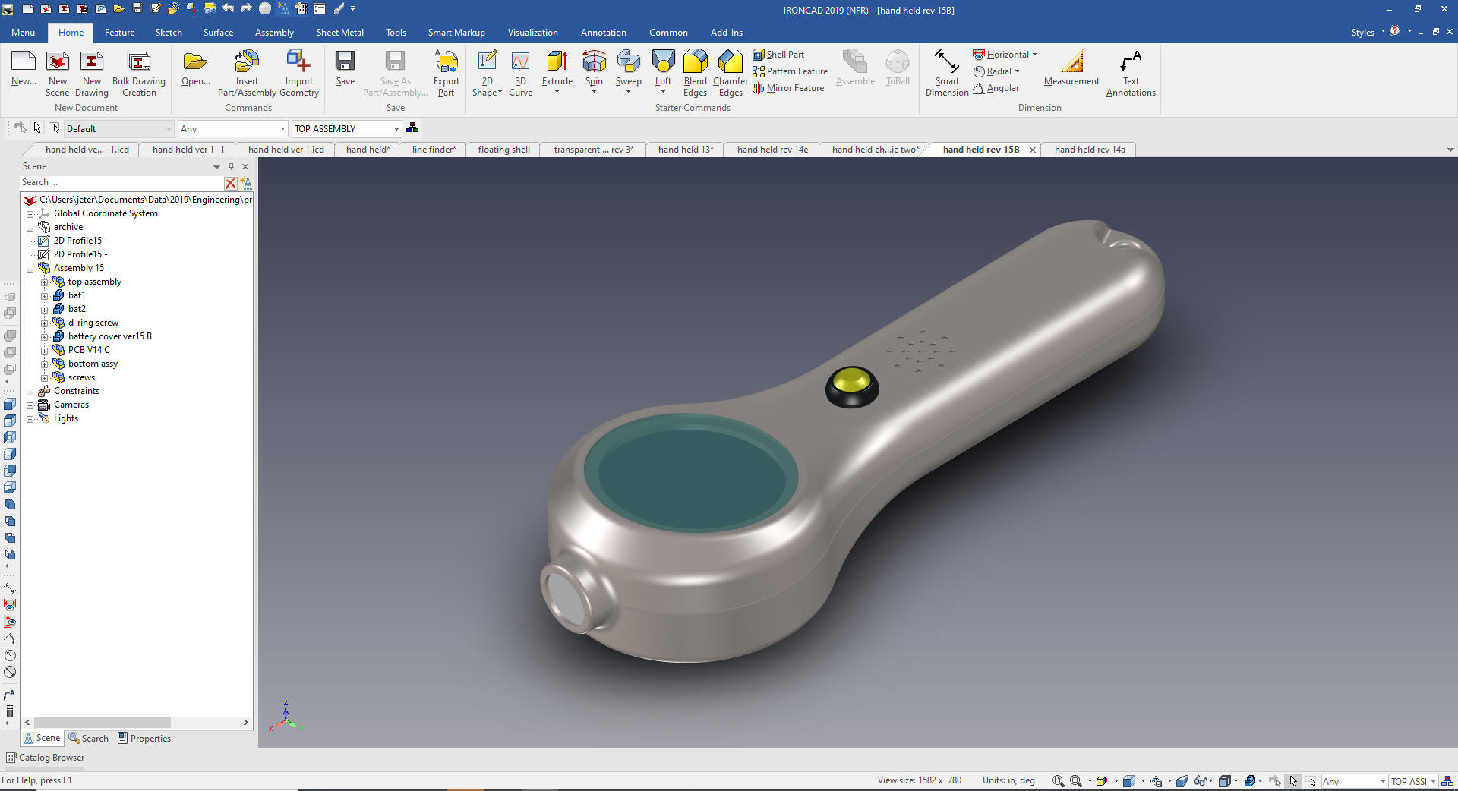Select the Spin feature tool
Viewport: 1458px width, 791px height.
[594, 63]
